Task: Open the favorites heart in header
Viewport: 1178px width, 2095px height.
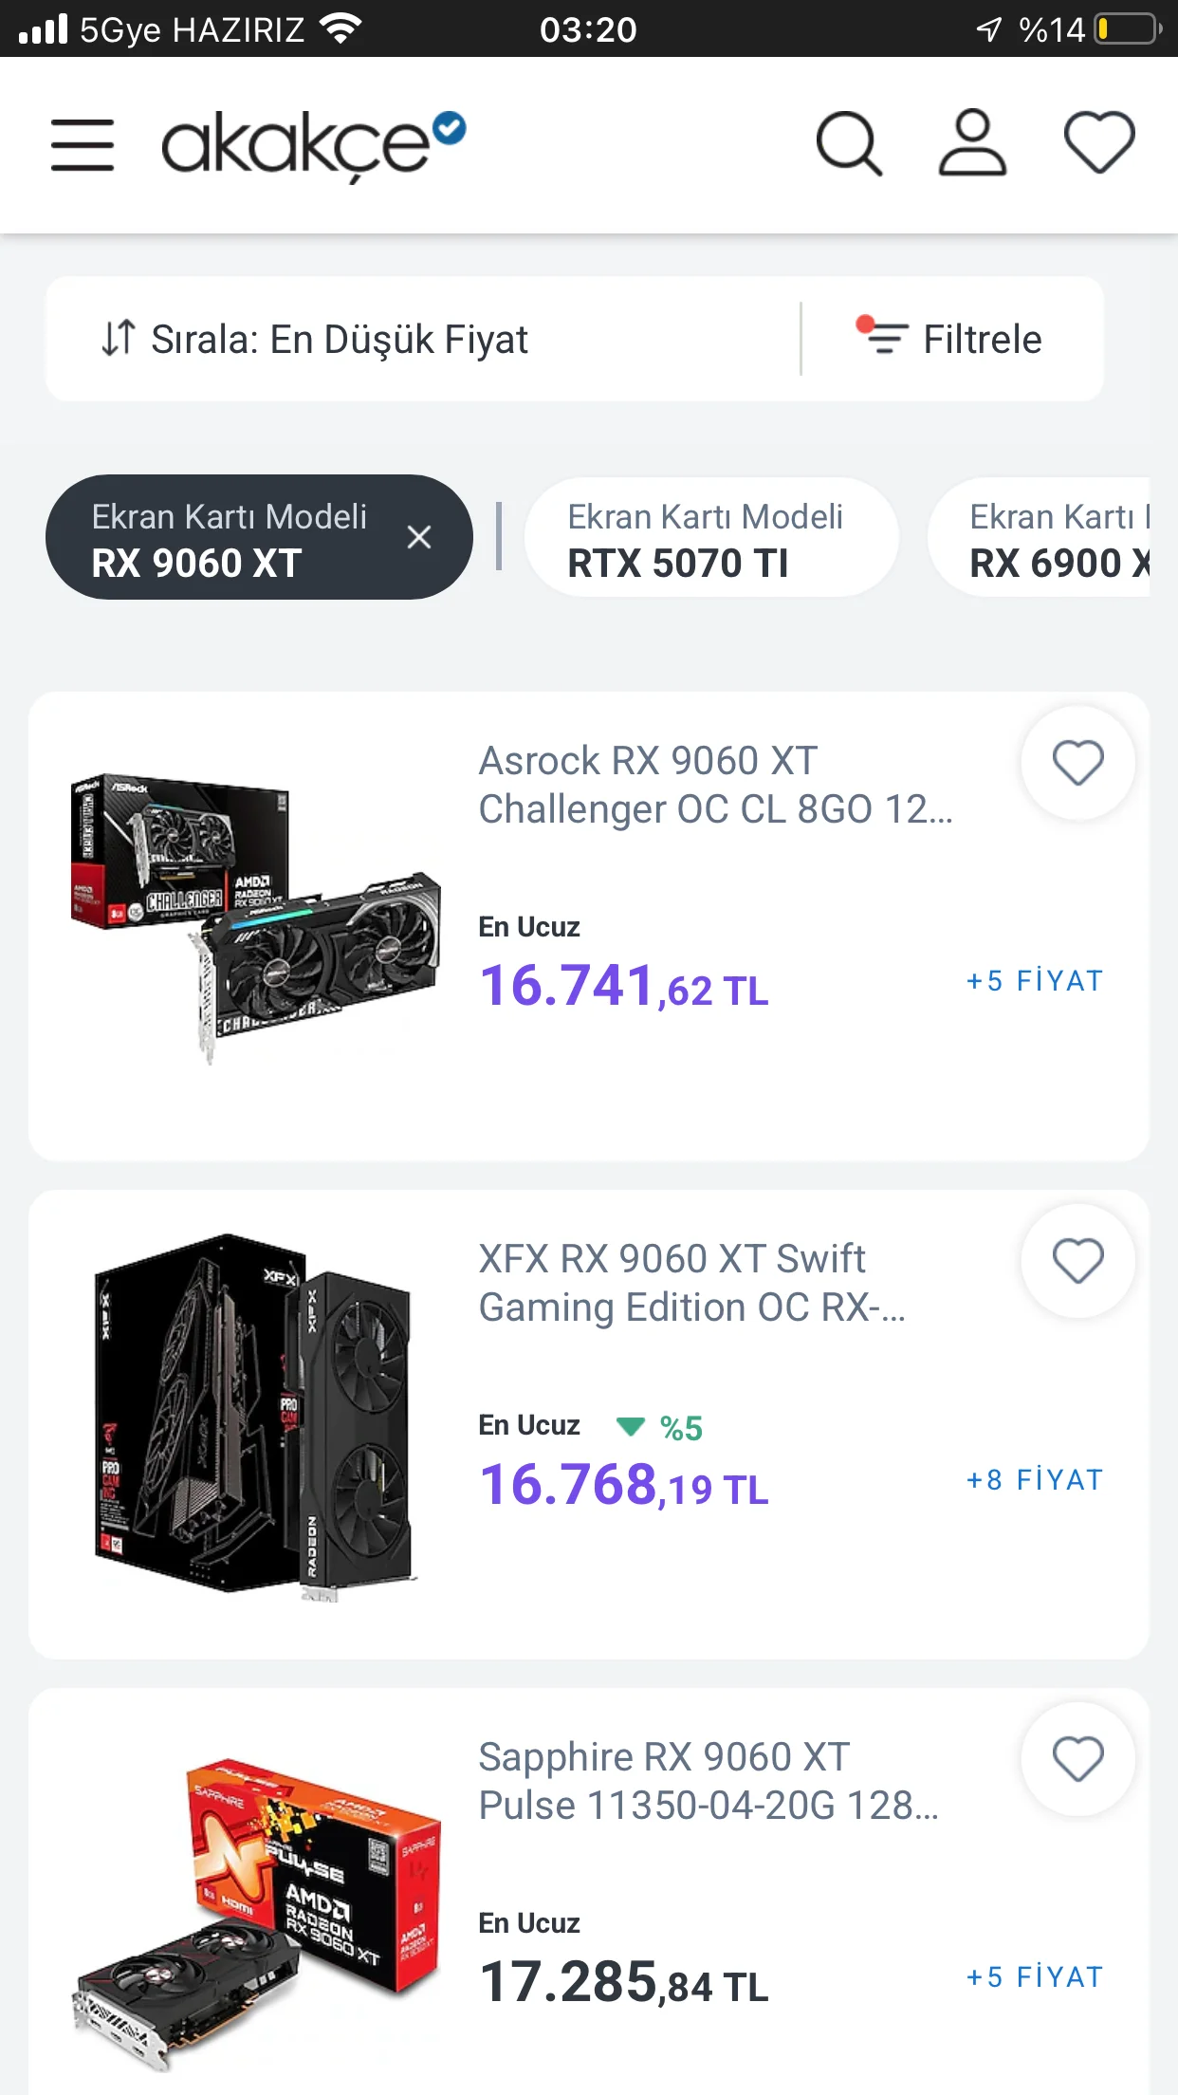Action: pyautogui.click(x=1099, y=145)
